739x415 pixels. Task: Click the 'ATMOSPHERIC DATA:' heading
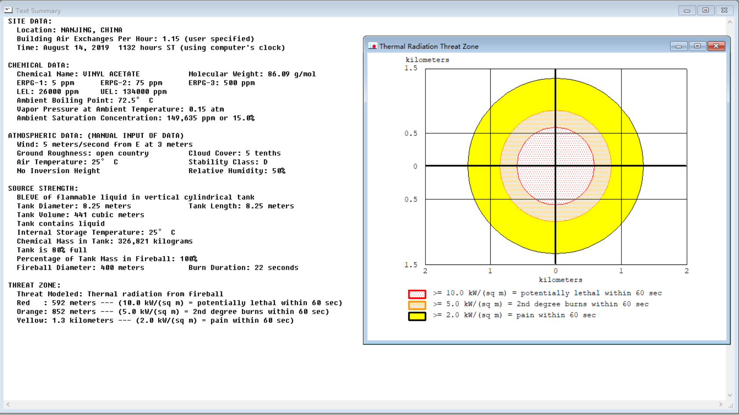point(96,136)
